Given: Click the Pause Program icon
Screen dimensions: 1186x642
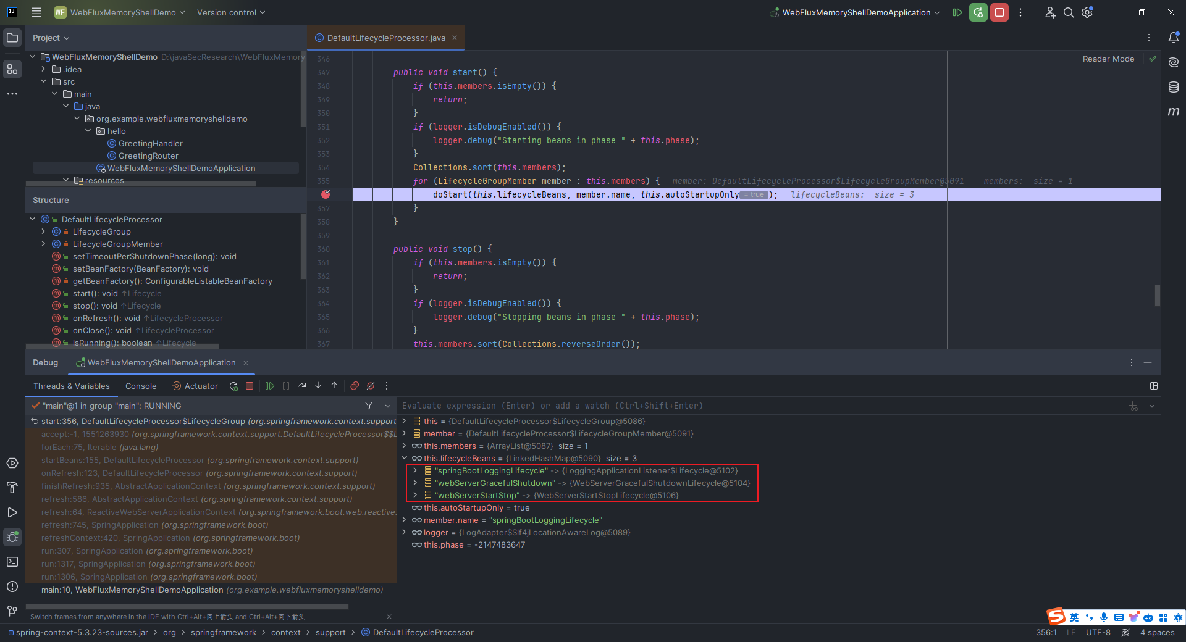Looking at the screenshot, I should (x=286, y=386).
